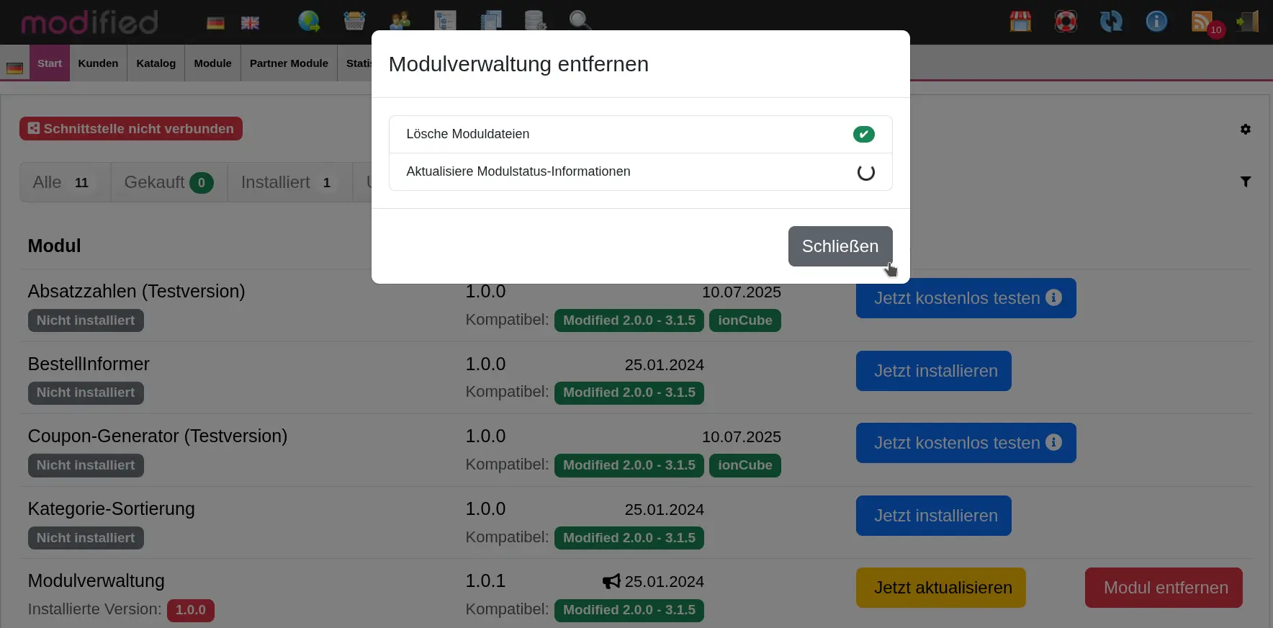Select German flag in header

pyautogui.click(x=215, y=23)
